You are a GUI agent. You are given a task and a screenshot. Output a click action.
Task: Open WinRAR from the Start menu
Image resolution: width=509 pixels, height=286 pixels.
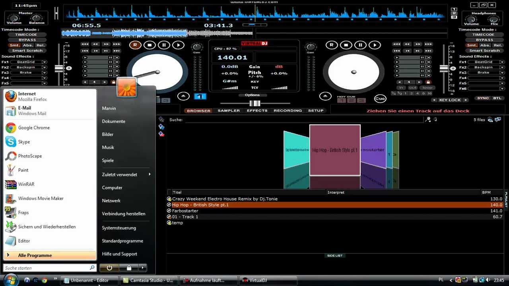(50, 184)
